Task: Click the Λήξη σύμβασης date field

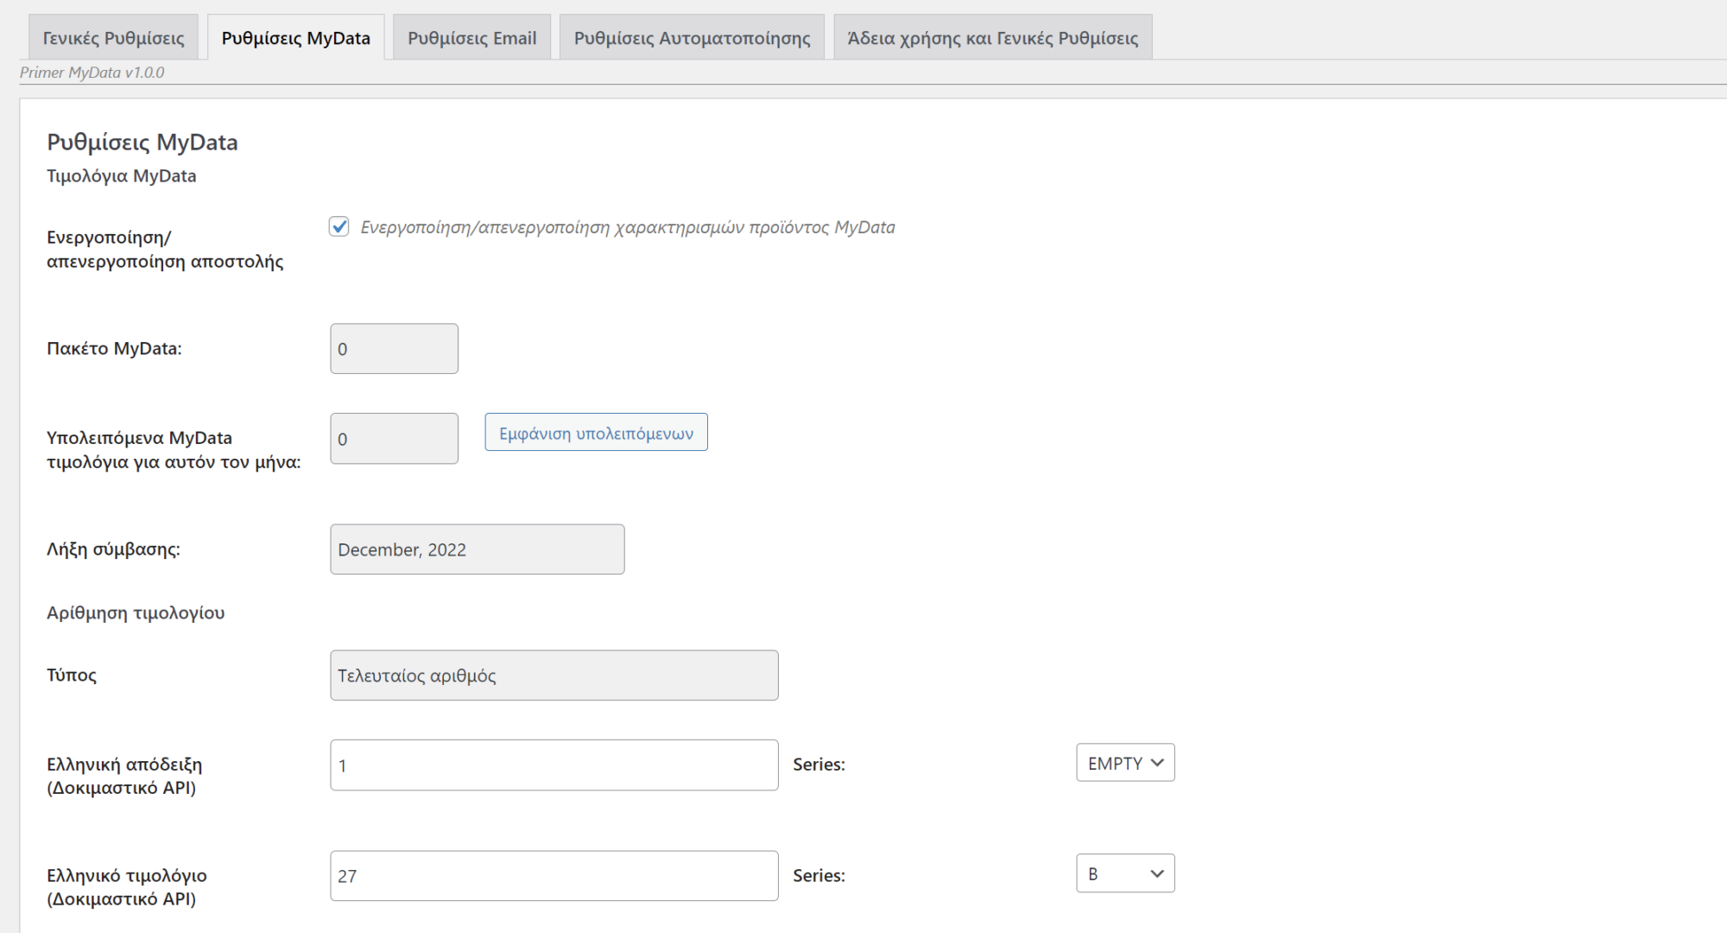Action: [x=476, y=549]
